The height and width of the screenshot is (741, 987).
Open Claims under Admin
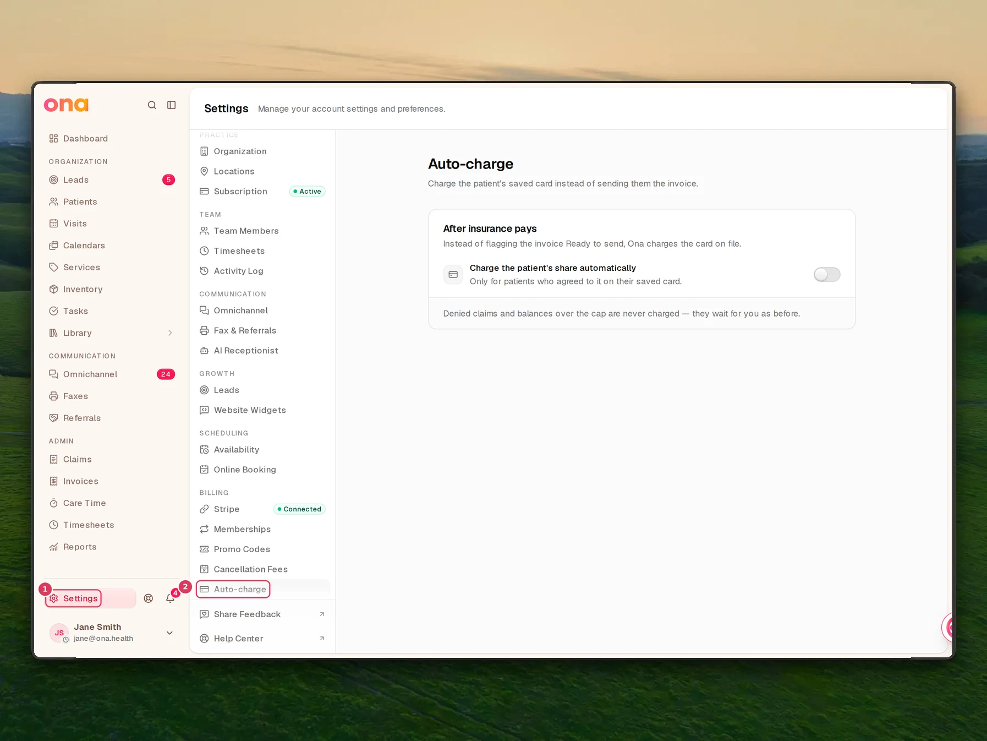(112, 460)
